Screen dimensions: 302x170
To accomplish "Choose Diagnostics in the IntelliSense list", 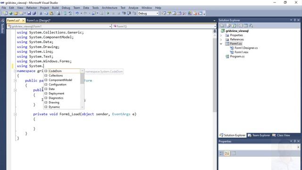I will 56,98.
